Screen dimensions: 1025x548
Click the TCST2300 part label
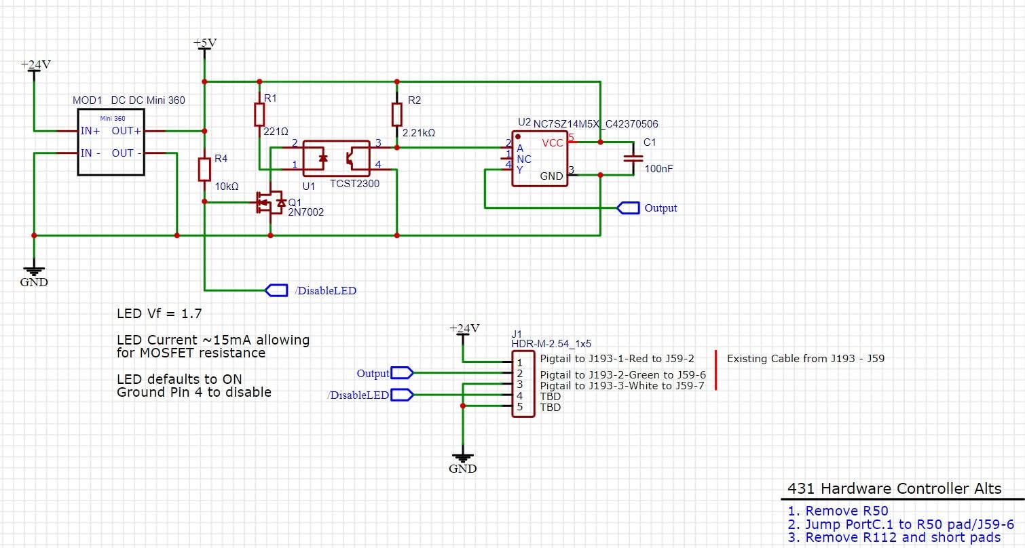(x=354, y=184)
